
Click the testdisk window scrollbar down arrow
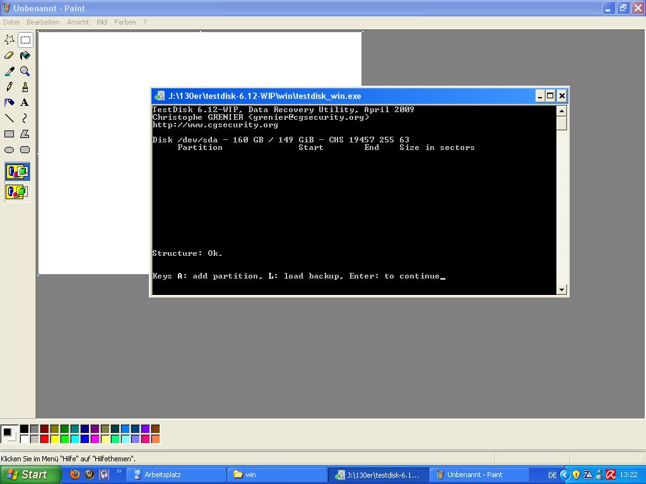[561, 289]
